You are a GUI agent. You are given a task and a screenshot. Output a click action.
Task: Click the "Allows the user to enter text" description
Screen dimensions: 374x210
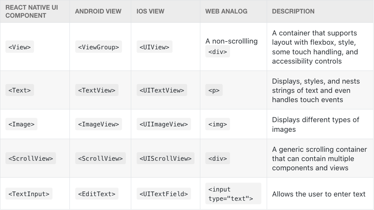coord(318,194)
